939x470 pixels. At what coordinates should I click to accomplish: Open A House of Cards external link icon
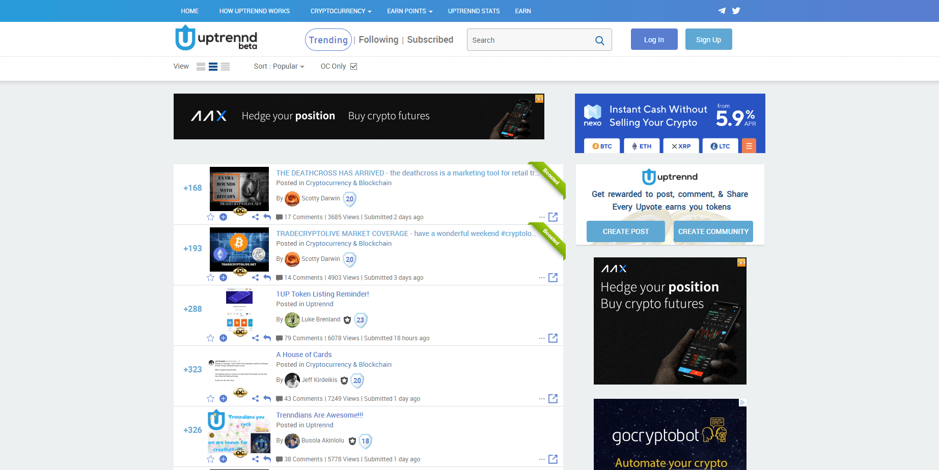pyautogui.click(x=553, y=399)
